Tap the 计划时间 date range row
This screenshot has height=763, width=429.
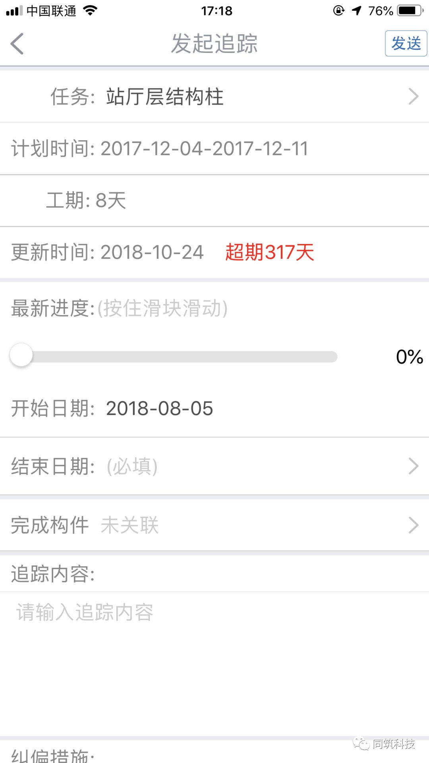[x=214, y=149]
